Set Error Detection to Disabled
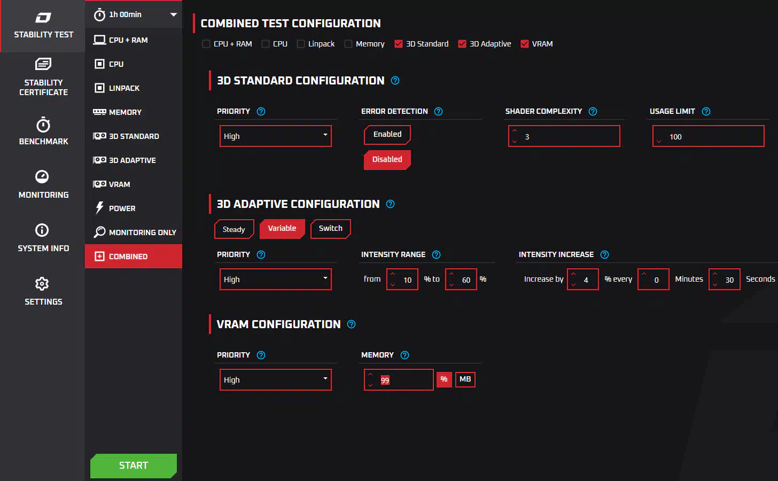This screenshot has height=481, width=778. pyautogui.click(x=387, y=160)
